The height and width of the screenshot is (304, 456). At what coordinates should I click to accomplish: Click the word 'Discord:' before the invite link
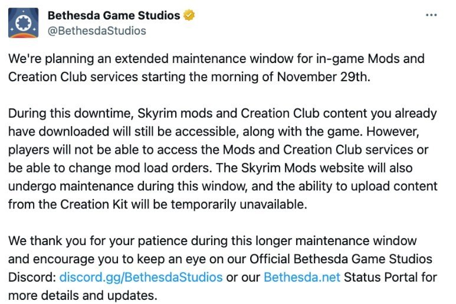pos(32,277)
